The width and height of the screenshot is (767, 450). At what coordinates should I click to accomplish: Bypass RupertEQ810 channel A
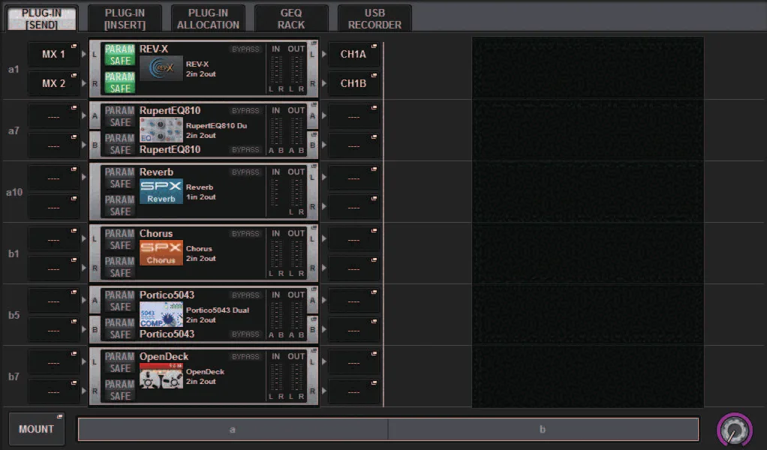point(245,111)
